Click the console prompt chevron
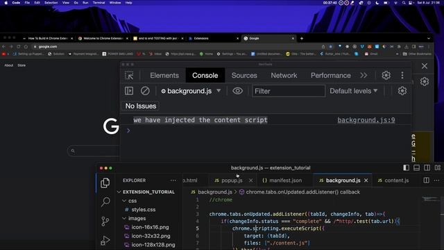This screenshot has width=444, height=250. 128,131
